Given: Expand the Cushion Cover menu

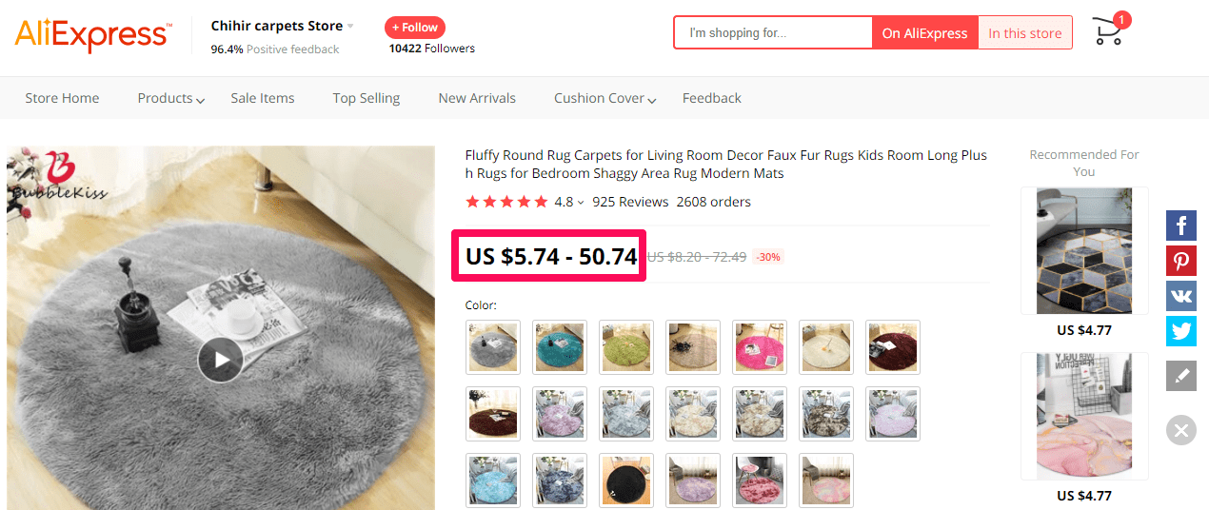Looking at the screenshot, I should tap(604, 98).
